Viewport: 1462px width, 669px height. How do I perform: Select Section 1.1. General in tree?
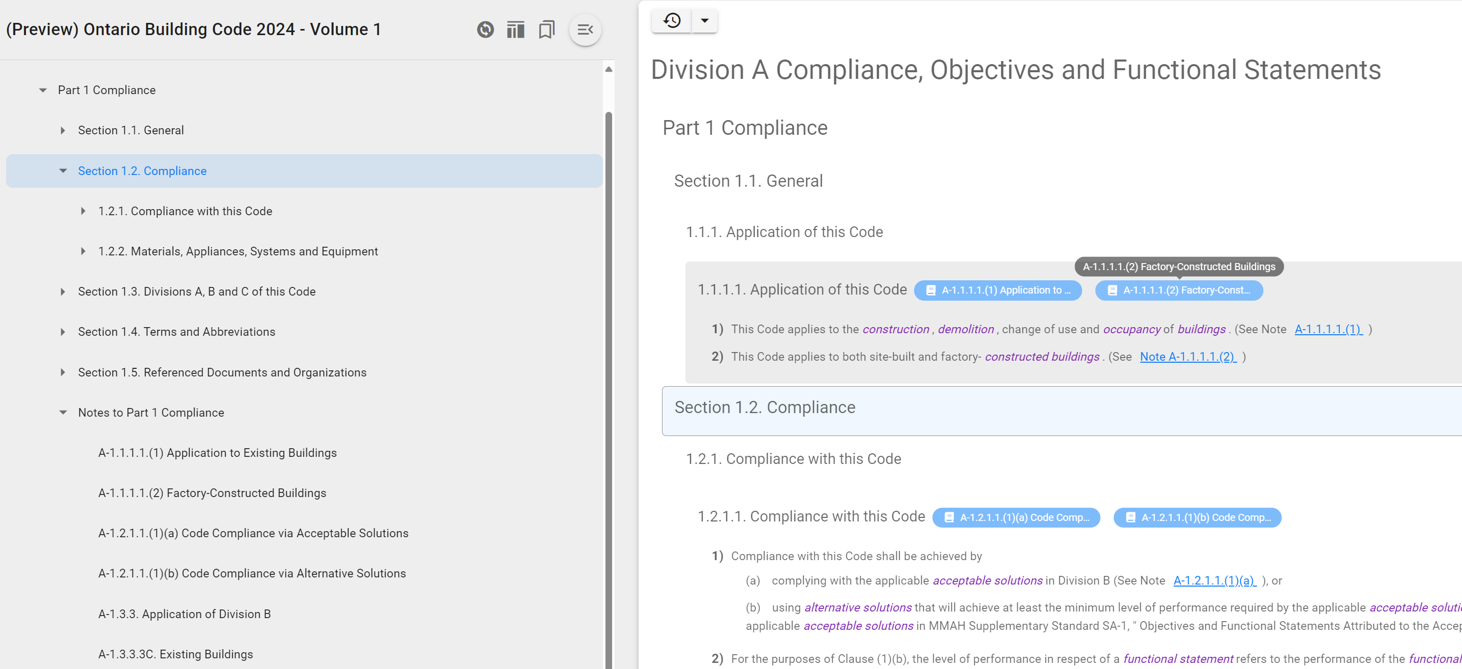131,130
